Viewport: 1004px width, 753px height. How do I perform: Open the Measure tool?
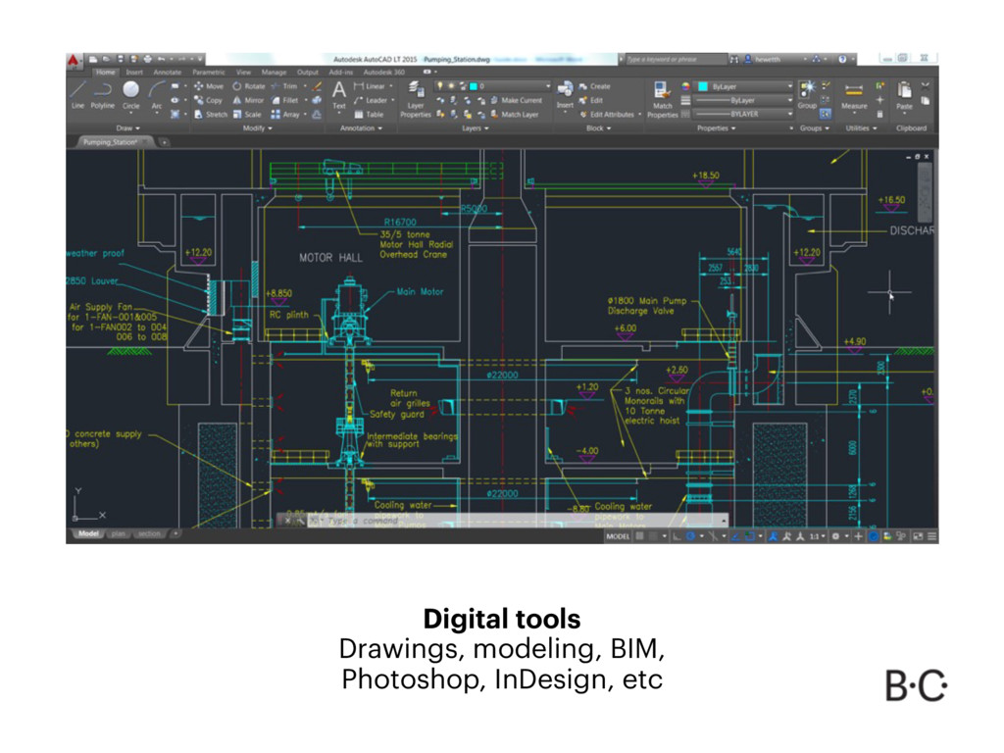click(854, 95)
